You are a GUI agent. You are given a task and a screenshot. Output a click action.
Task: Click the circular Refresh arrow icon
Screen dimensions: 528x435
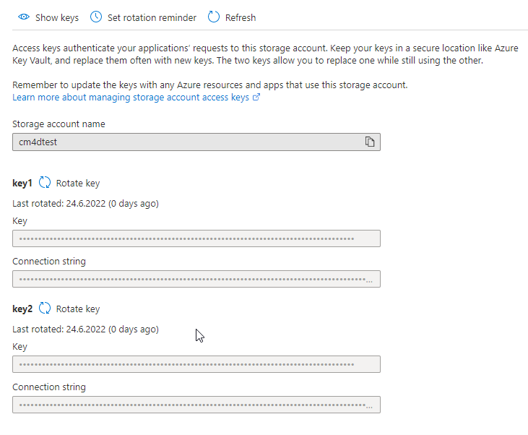pos(213,17)
